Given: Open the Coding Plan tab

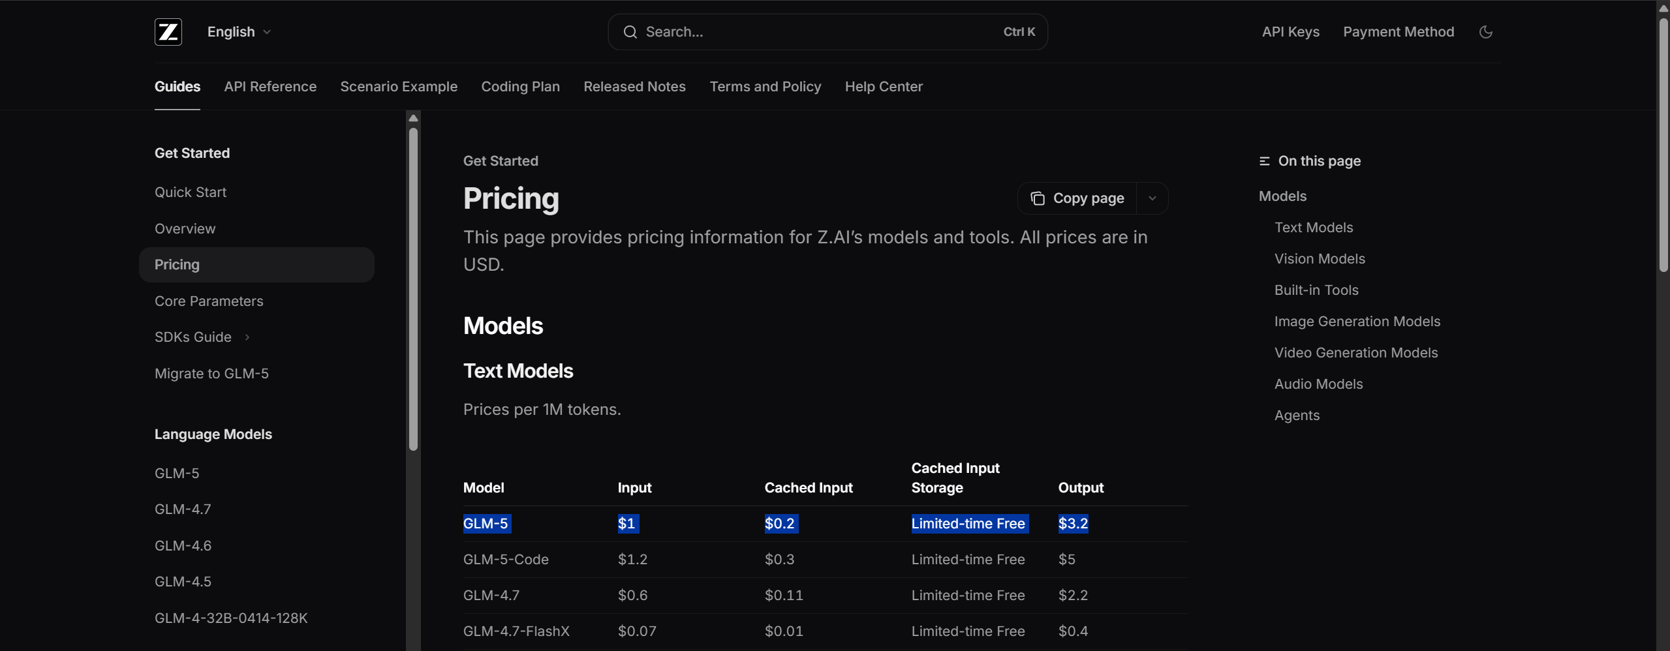Looking at the screenshot, I should (520, 87).
